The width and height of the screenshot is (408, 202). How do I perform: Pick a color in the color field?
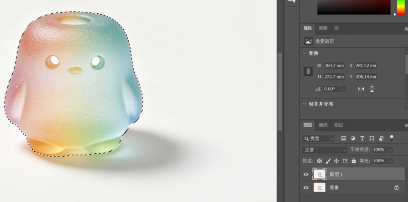(354, 7)
